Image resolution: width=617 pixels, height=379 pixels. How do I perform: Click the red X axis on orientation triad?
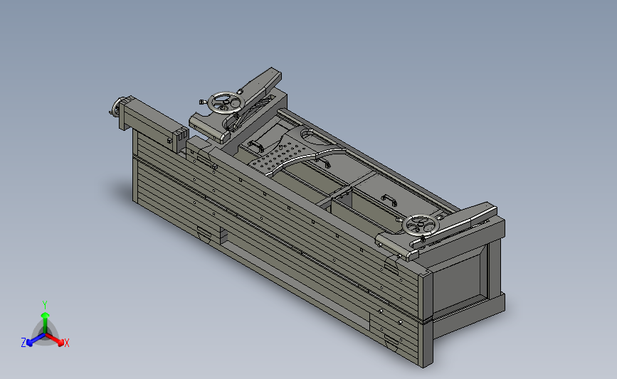coord(56,340)
